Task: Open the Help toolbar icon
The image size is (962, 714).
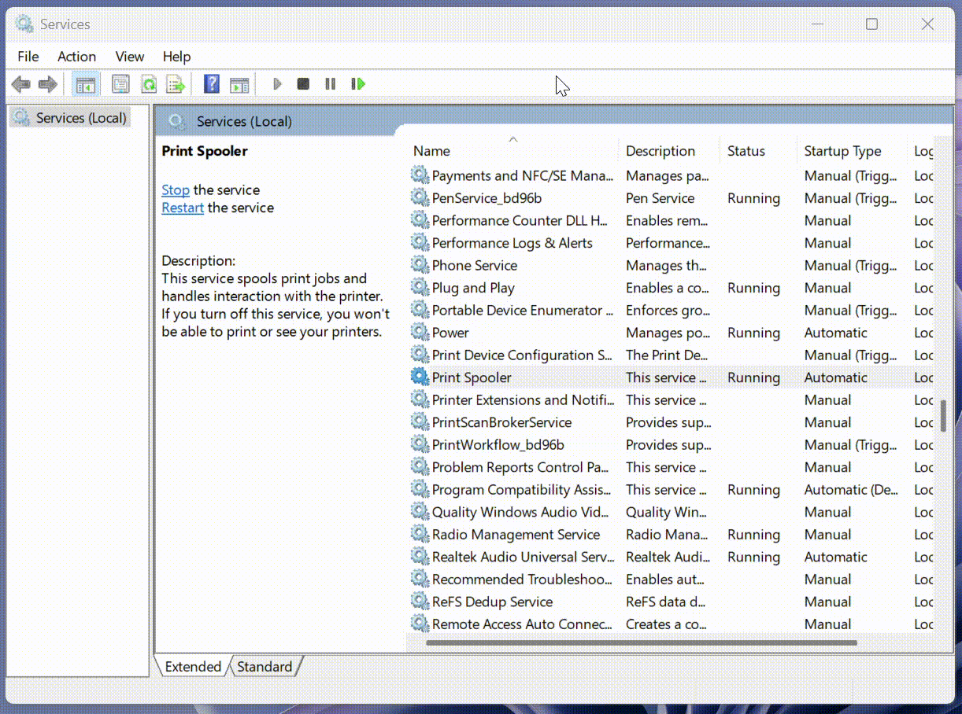Action: tap(212, 84)
